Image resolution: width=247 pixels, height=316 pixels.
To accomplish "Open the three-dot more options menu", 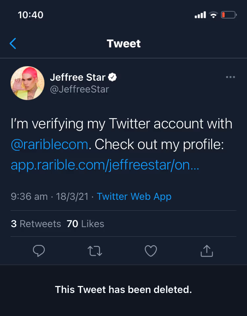I will click(231, 77).
